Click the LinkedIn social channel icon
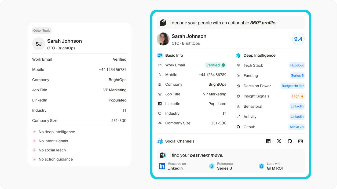The image size is (337, 189). [268, 141]
